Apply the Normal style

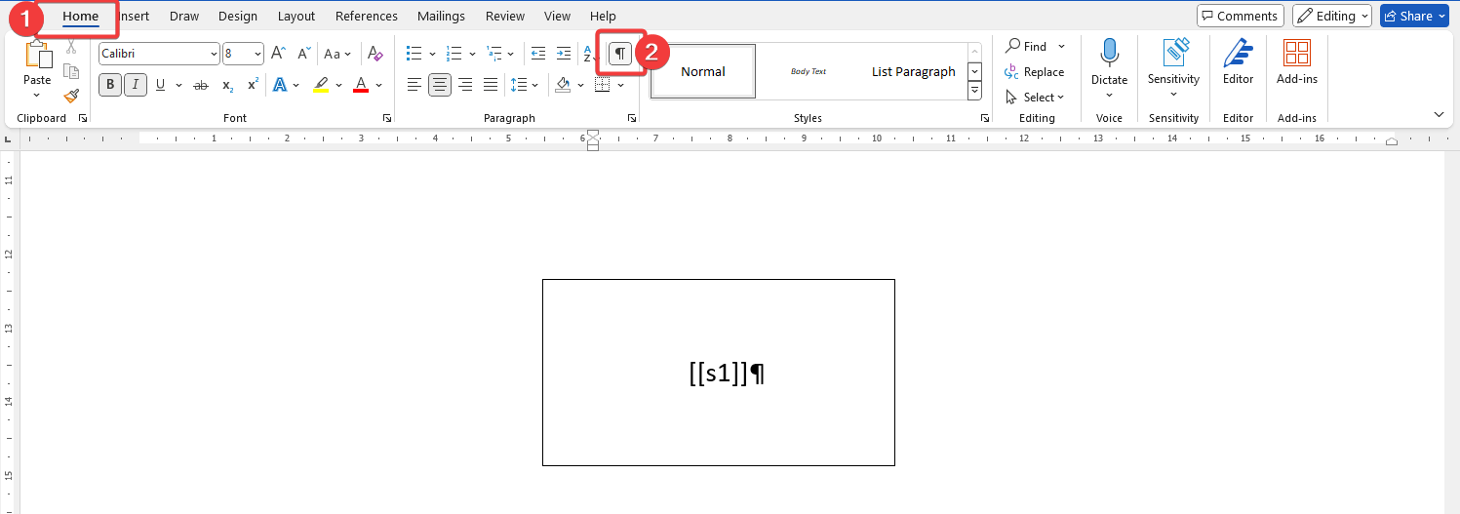(703, 71)
